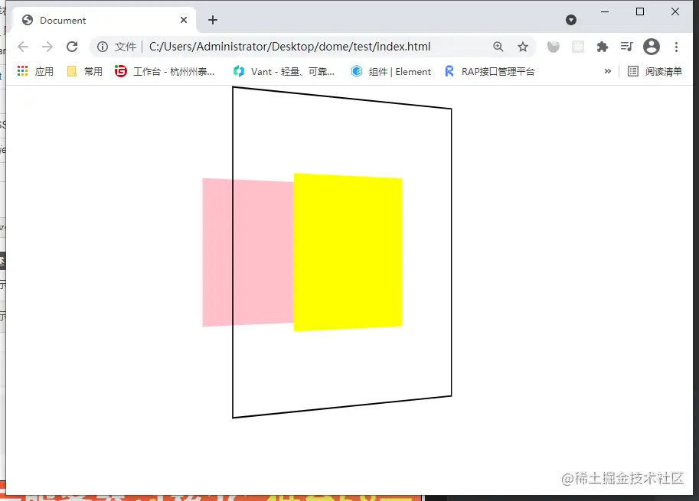699x501 pixels.
Task: Click the dark download arrow in the title bar
Action: [x=571, y=20]
